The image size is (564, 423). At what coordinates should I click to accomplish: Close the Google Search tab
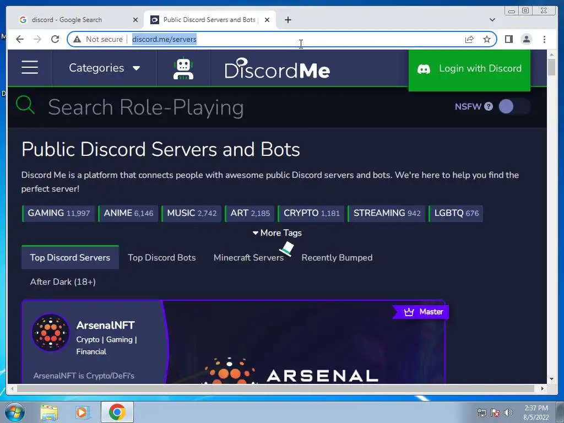(x=135, y=20)
